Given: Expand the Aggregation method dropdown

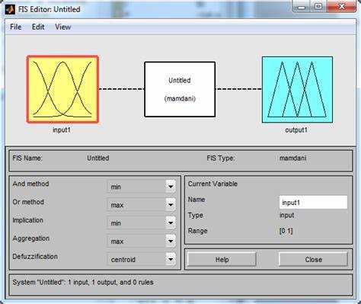Looking at the screenshot, I should coord(142,241).
